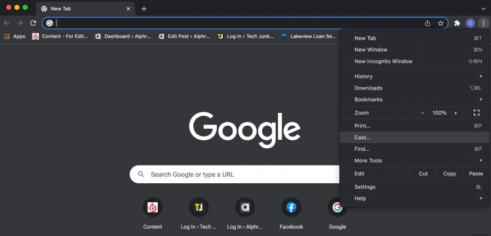This screenshot has width=491, height=236.
Task: Open the profile avatar labeled C
Action: [470, 23]
